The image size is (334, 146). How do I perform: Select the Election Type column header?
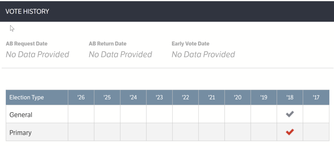coord(27,97)
